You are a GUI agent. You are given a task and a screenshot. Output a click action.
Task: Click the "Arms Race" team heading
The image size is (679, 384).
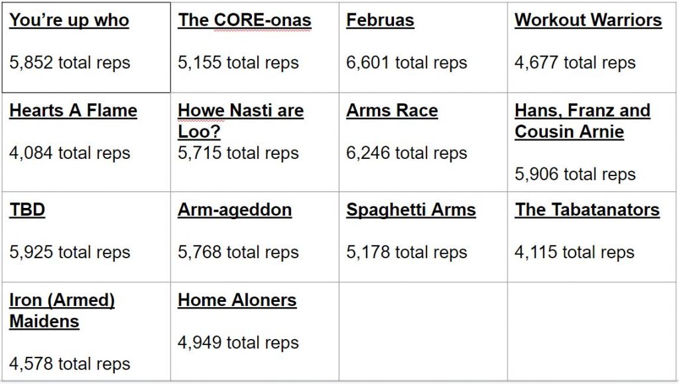tap(392, 111)
